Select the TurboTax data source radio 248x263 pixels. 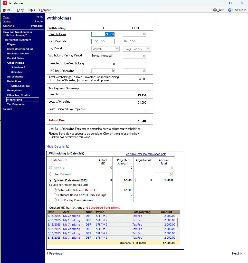point(51,168)
